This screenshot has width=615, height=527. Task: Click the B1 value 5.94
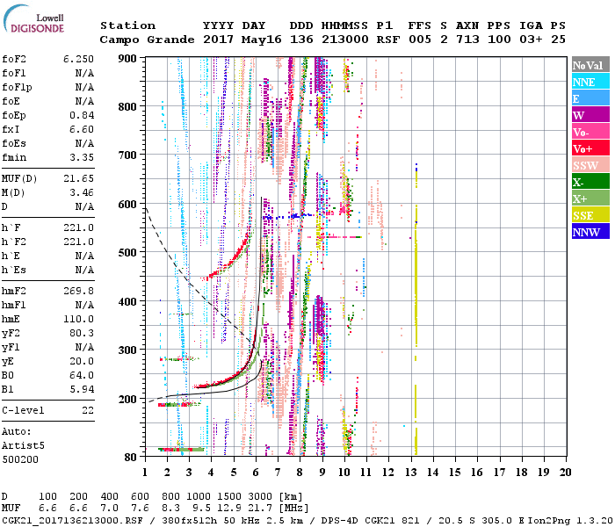82,389
